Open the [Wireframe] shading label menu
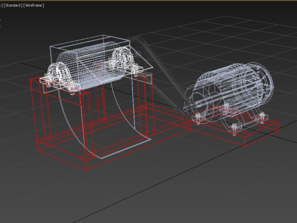 (34, 6)
